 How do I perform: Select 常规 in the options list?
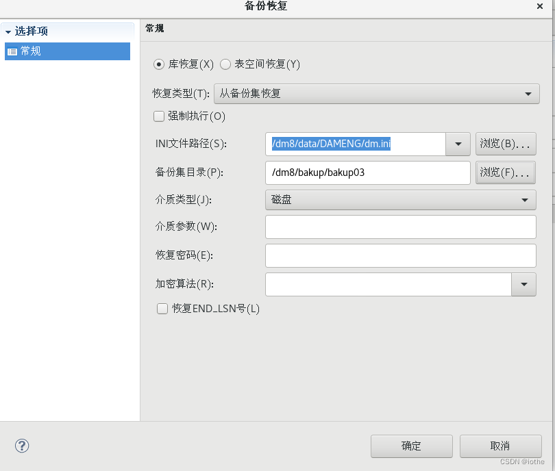[67, 51]
